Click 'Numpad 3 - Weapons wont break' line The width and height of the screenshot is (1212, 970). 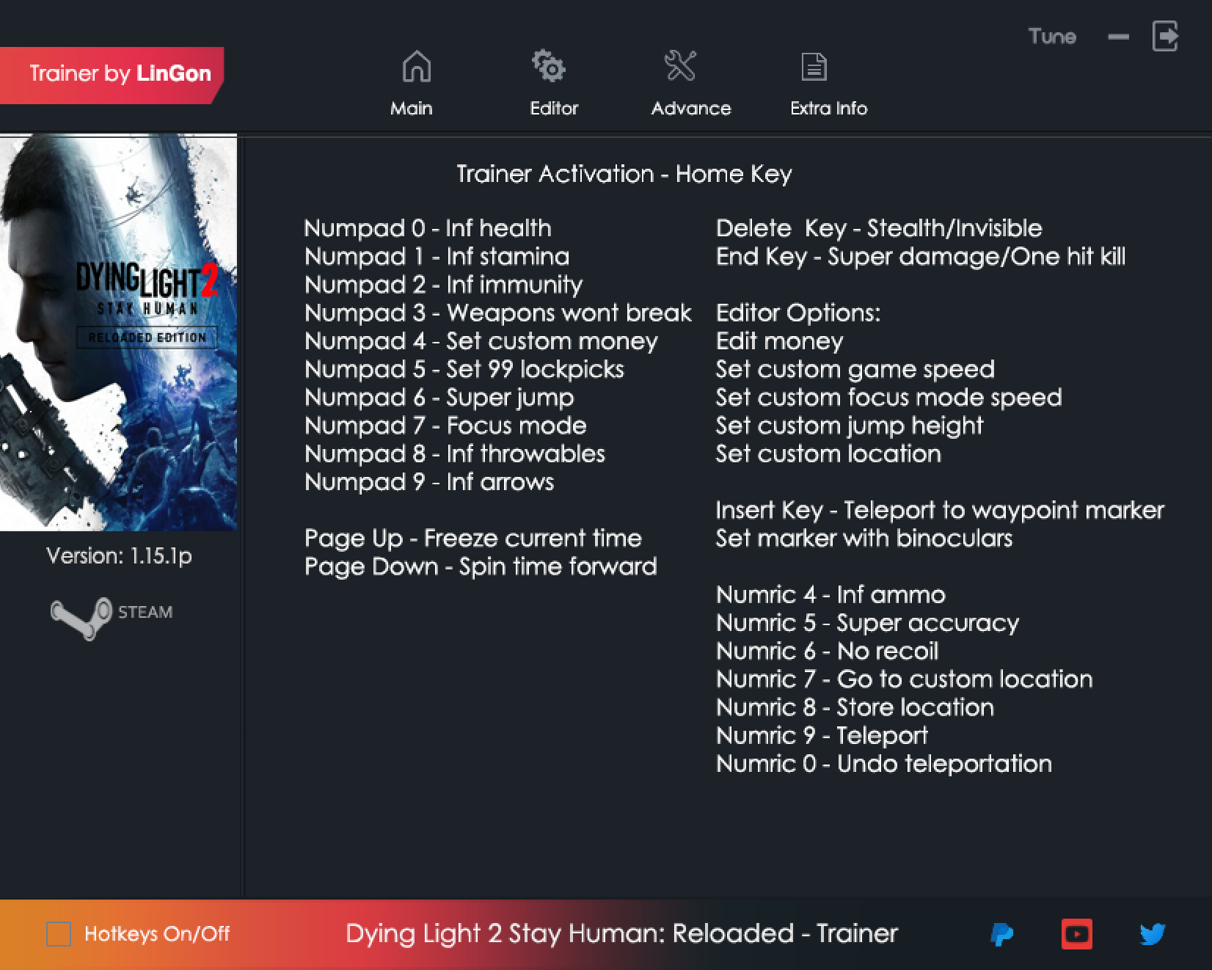tap(498, 313)
